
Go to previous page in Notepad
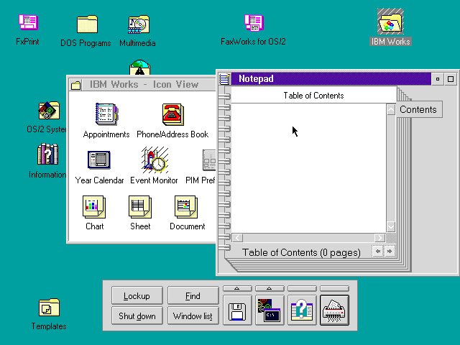[x=377, y=252]
